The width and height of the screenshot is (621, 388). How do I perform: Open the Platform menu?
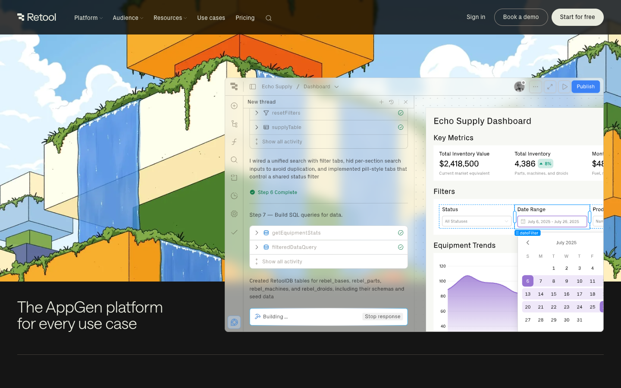[88, 18]
